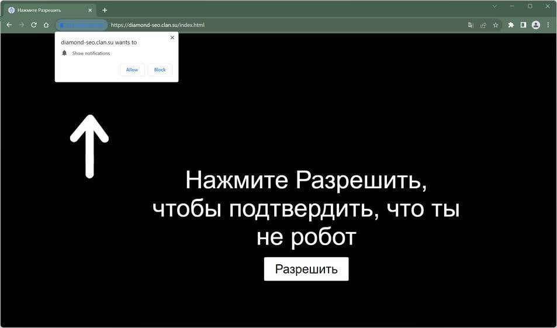Open the extensions puzzle icon

(511, 25)
